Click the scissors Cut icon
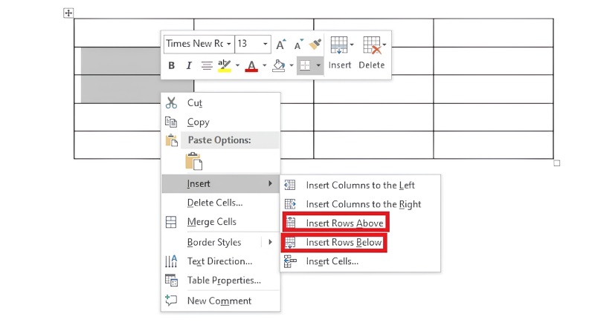The width and height of the screenshot is (595, 334). pyautogui.click(x=171, y=103)
